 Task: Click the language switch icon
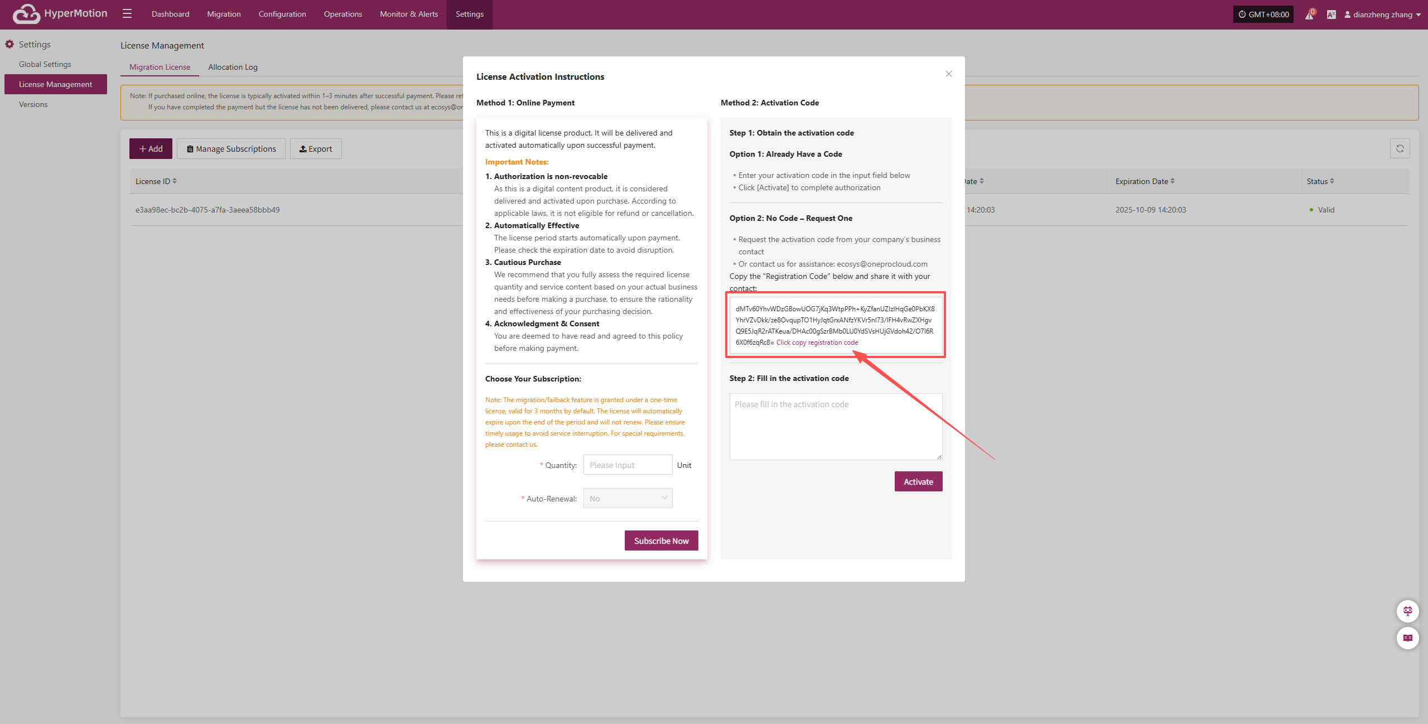point(1331,15)
